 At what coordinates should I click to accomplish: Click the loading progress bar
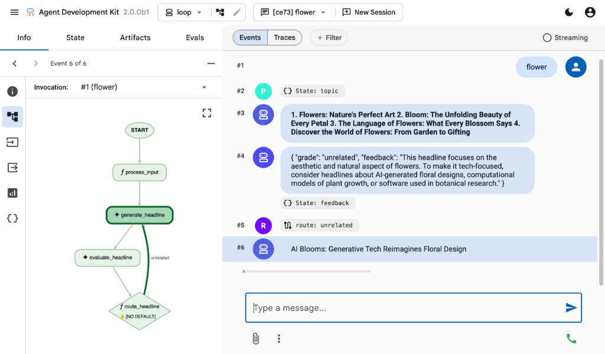pos(307,271)
